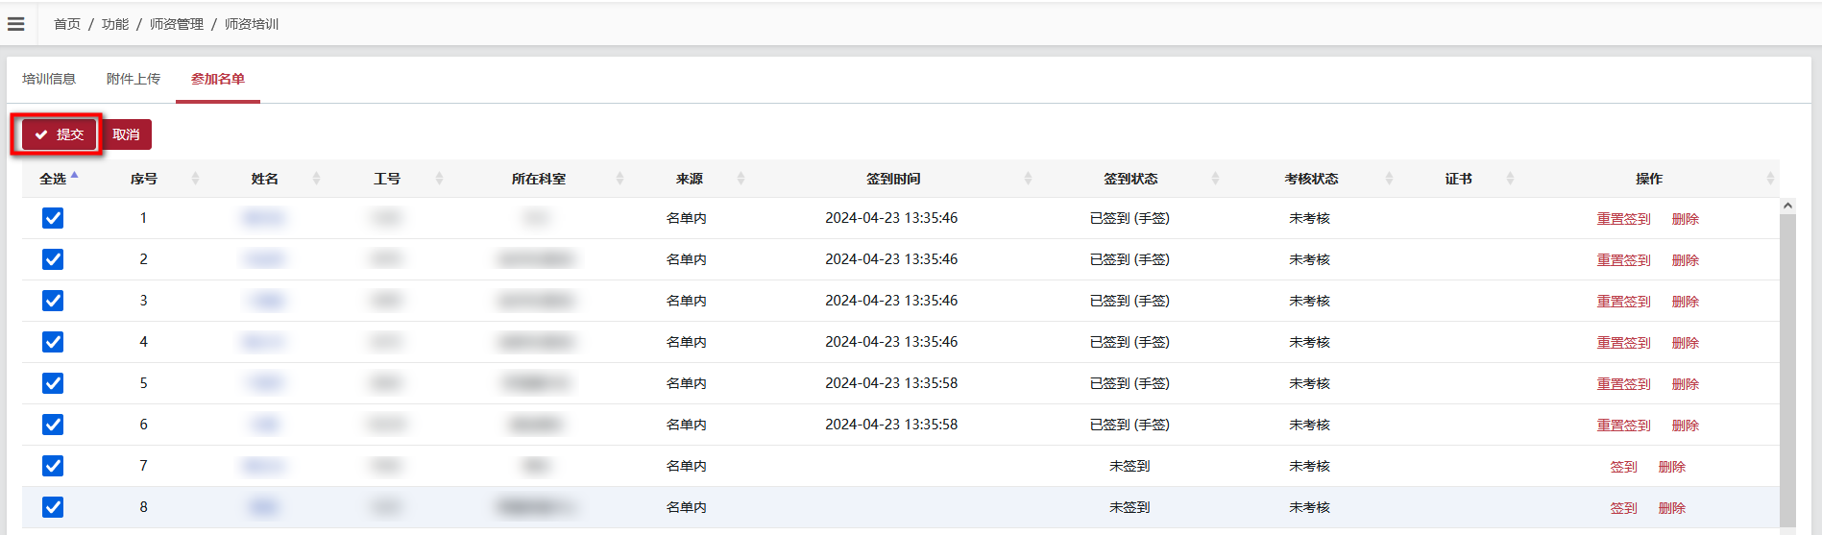
Task: Uncheck the checkbox for row 4
Action: (53, 342)
